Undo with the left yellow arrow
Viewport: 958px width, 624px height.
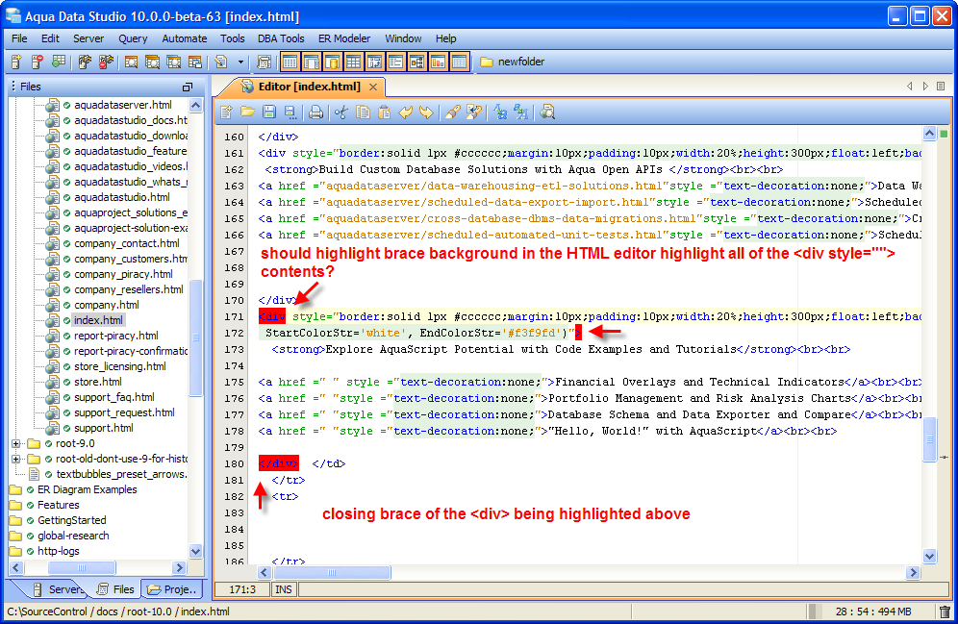(x=405, y=112)
